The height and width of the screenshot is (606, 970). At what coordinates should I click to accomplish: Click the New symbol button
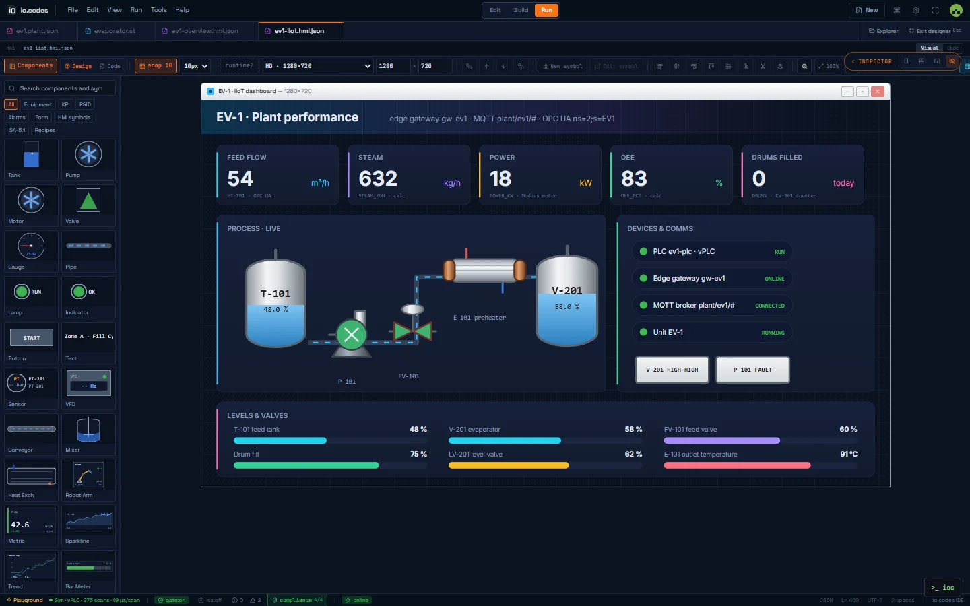click(x=562, y=66)
